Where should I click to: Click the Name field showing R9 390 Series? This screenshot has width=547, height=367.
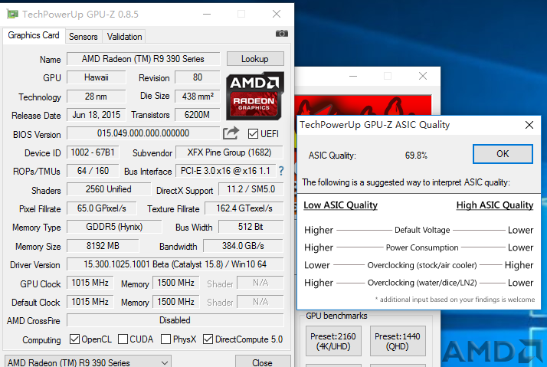point(143,58)
